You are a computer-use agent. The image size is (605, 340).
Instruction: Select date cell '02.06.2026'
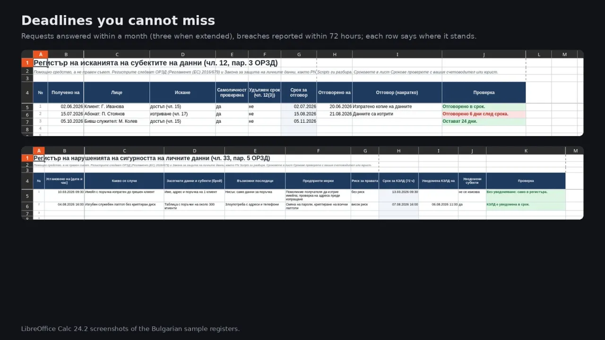point(66,107)
